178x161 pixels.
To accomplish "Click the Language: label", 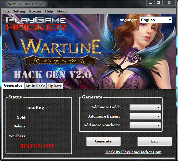I will (x=127, y=20).
